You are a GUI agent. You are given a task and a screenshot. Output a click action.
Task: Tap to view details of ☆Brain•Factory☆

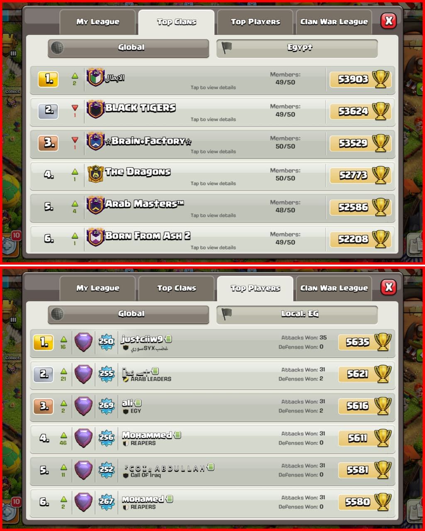point(212,144)
